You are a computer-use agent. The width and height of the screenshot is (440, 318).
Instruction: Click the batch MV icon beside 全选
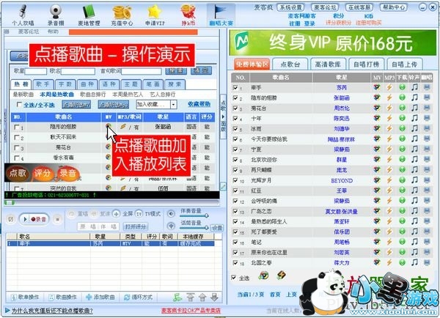pyautogui.click(x=263, y=276)
